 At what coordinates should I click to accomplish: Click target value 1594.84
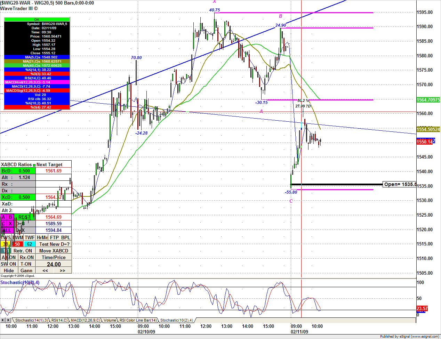click(54, 230)
